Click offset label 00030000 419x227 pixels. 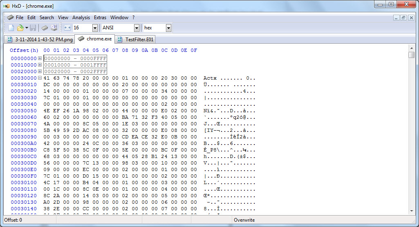pyautogui.click(x=24, y=78)
